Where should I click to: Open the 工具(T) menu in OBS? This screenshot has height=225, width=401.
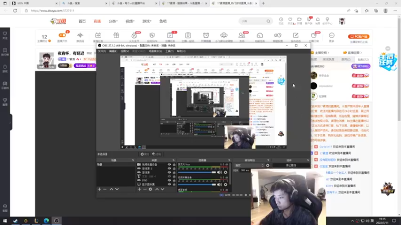(169, 51)
